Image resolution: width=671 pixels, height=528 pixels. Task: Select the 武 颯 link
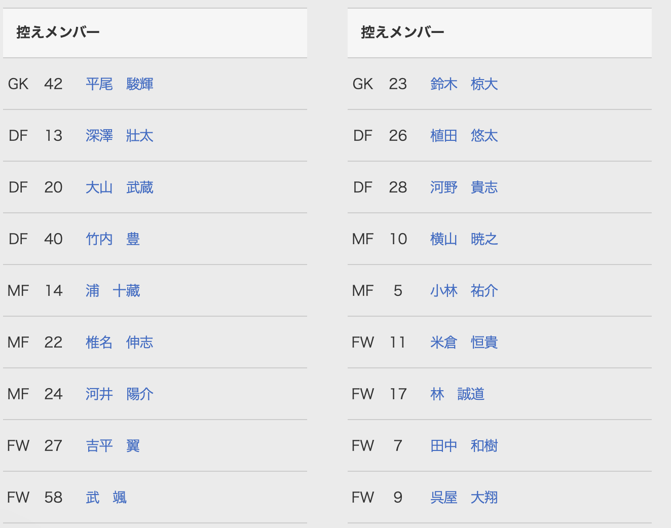click(x=106, y=498)
